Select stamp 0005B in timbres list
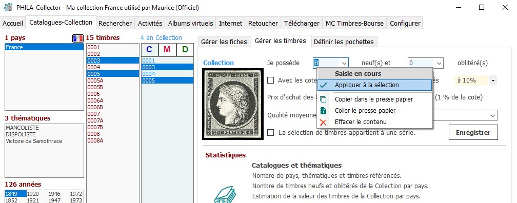This screenshot has width=517, height=203. click(x=113, y=87)
